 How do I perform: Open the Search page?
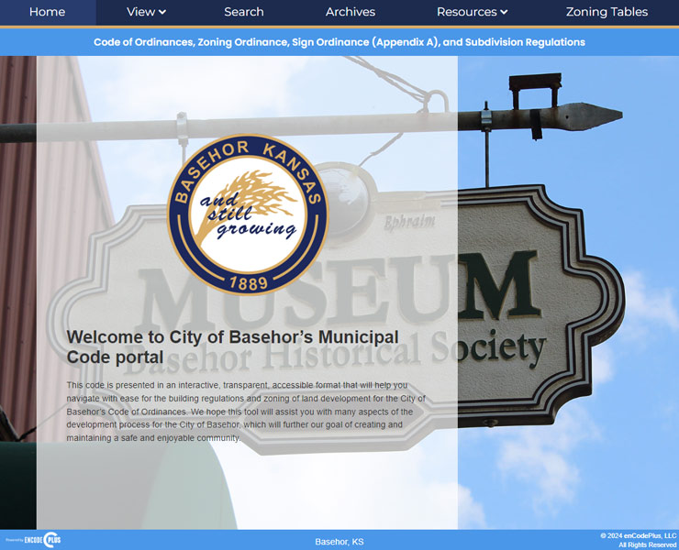point(244,12)
